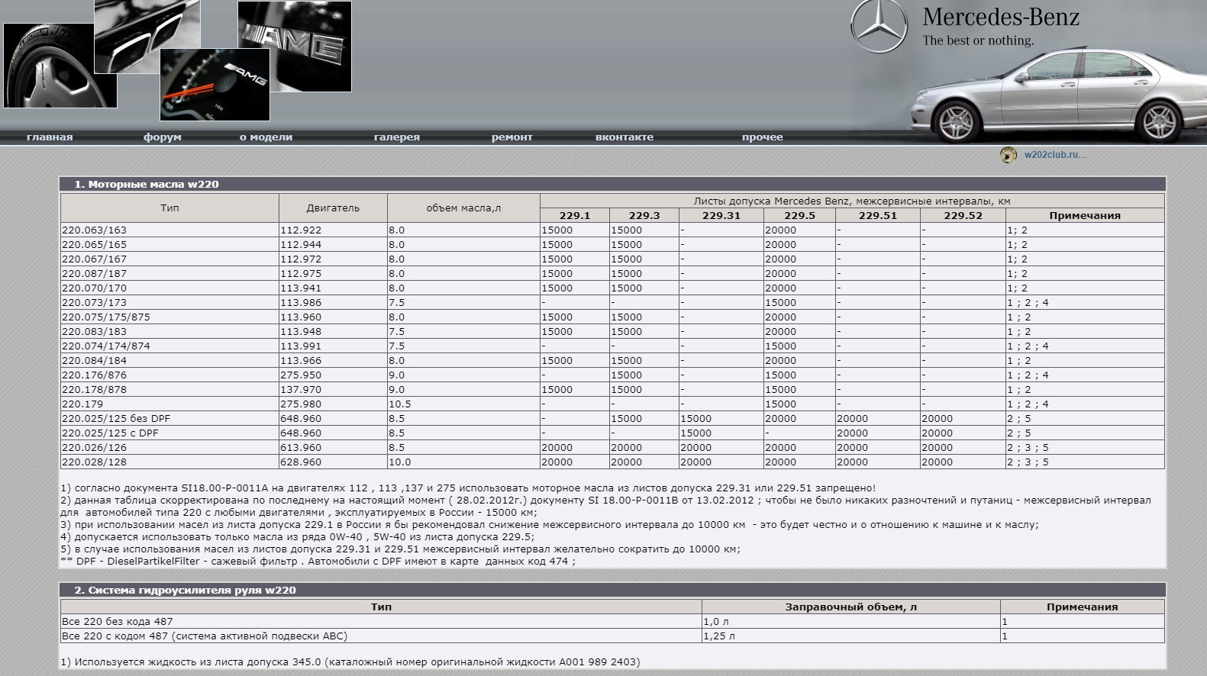Click the fill volume cell "1,25 л"

tap(851, 636)
